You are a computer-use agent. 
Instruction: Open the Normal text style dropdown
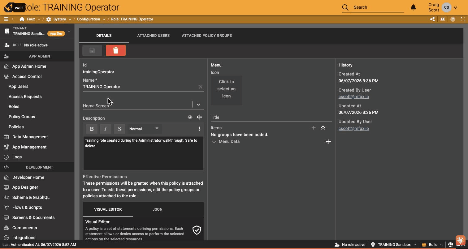point(144,129)
